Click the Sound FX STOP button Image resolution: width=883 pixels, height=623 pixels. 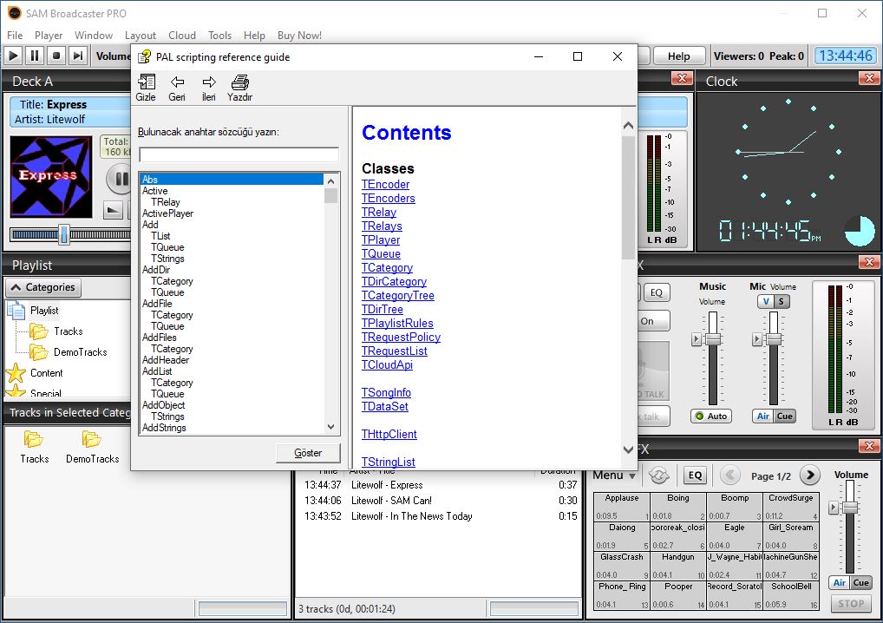coord(850,603)
